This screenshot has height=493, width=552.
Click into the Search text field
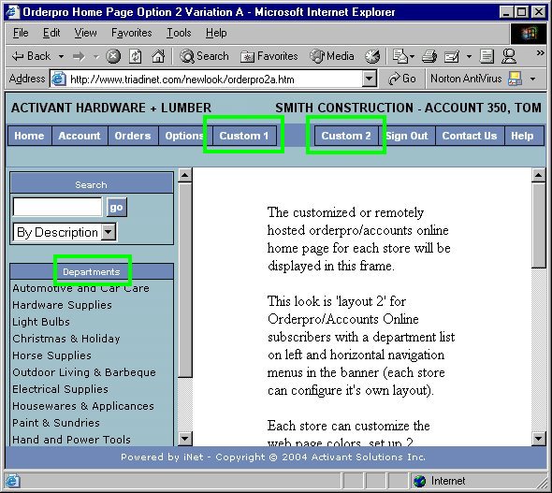pos(57,207)
